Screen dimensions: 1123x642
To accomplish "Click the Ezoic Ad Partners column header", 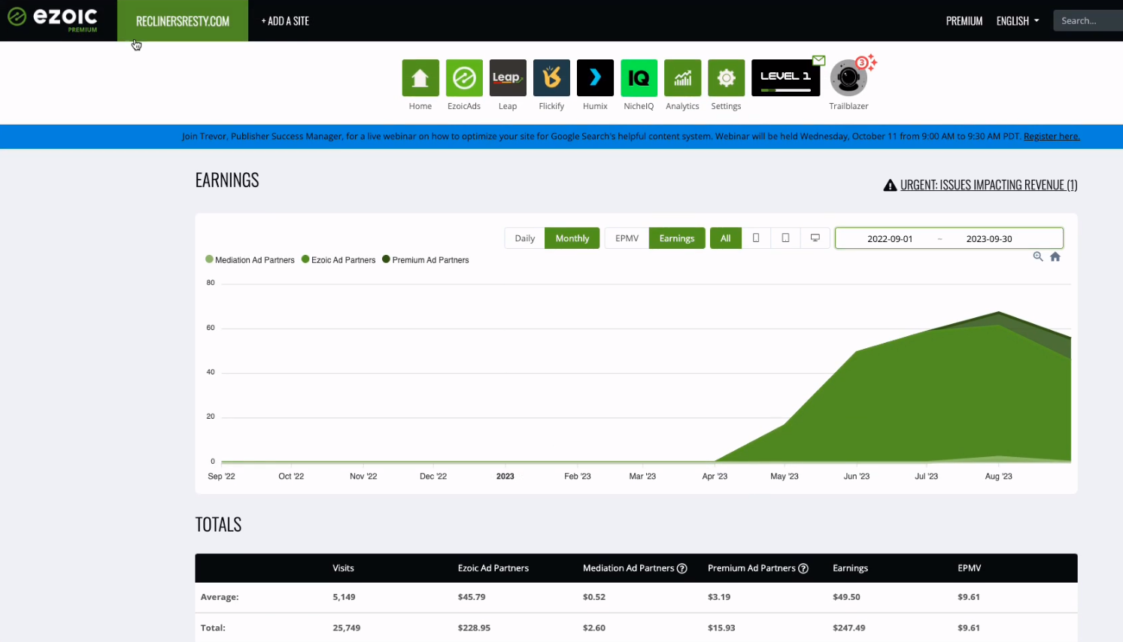I will coord(493,568).
